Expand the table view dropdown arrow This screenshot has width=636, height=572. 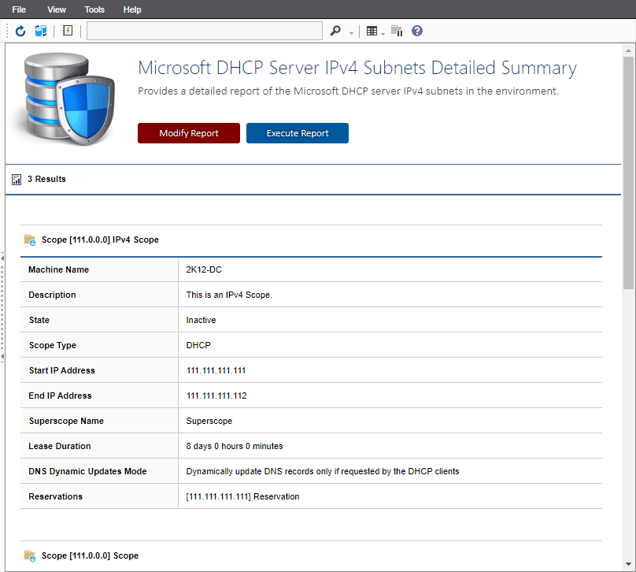(383, 34)
